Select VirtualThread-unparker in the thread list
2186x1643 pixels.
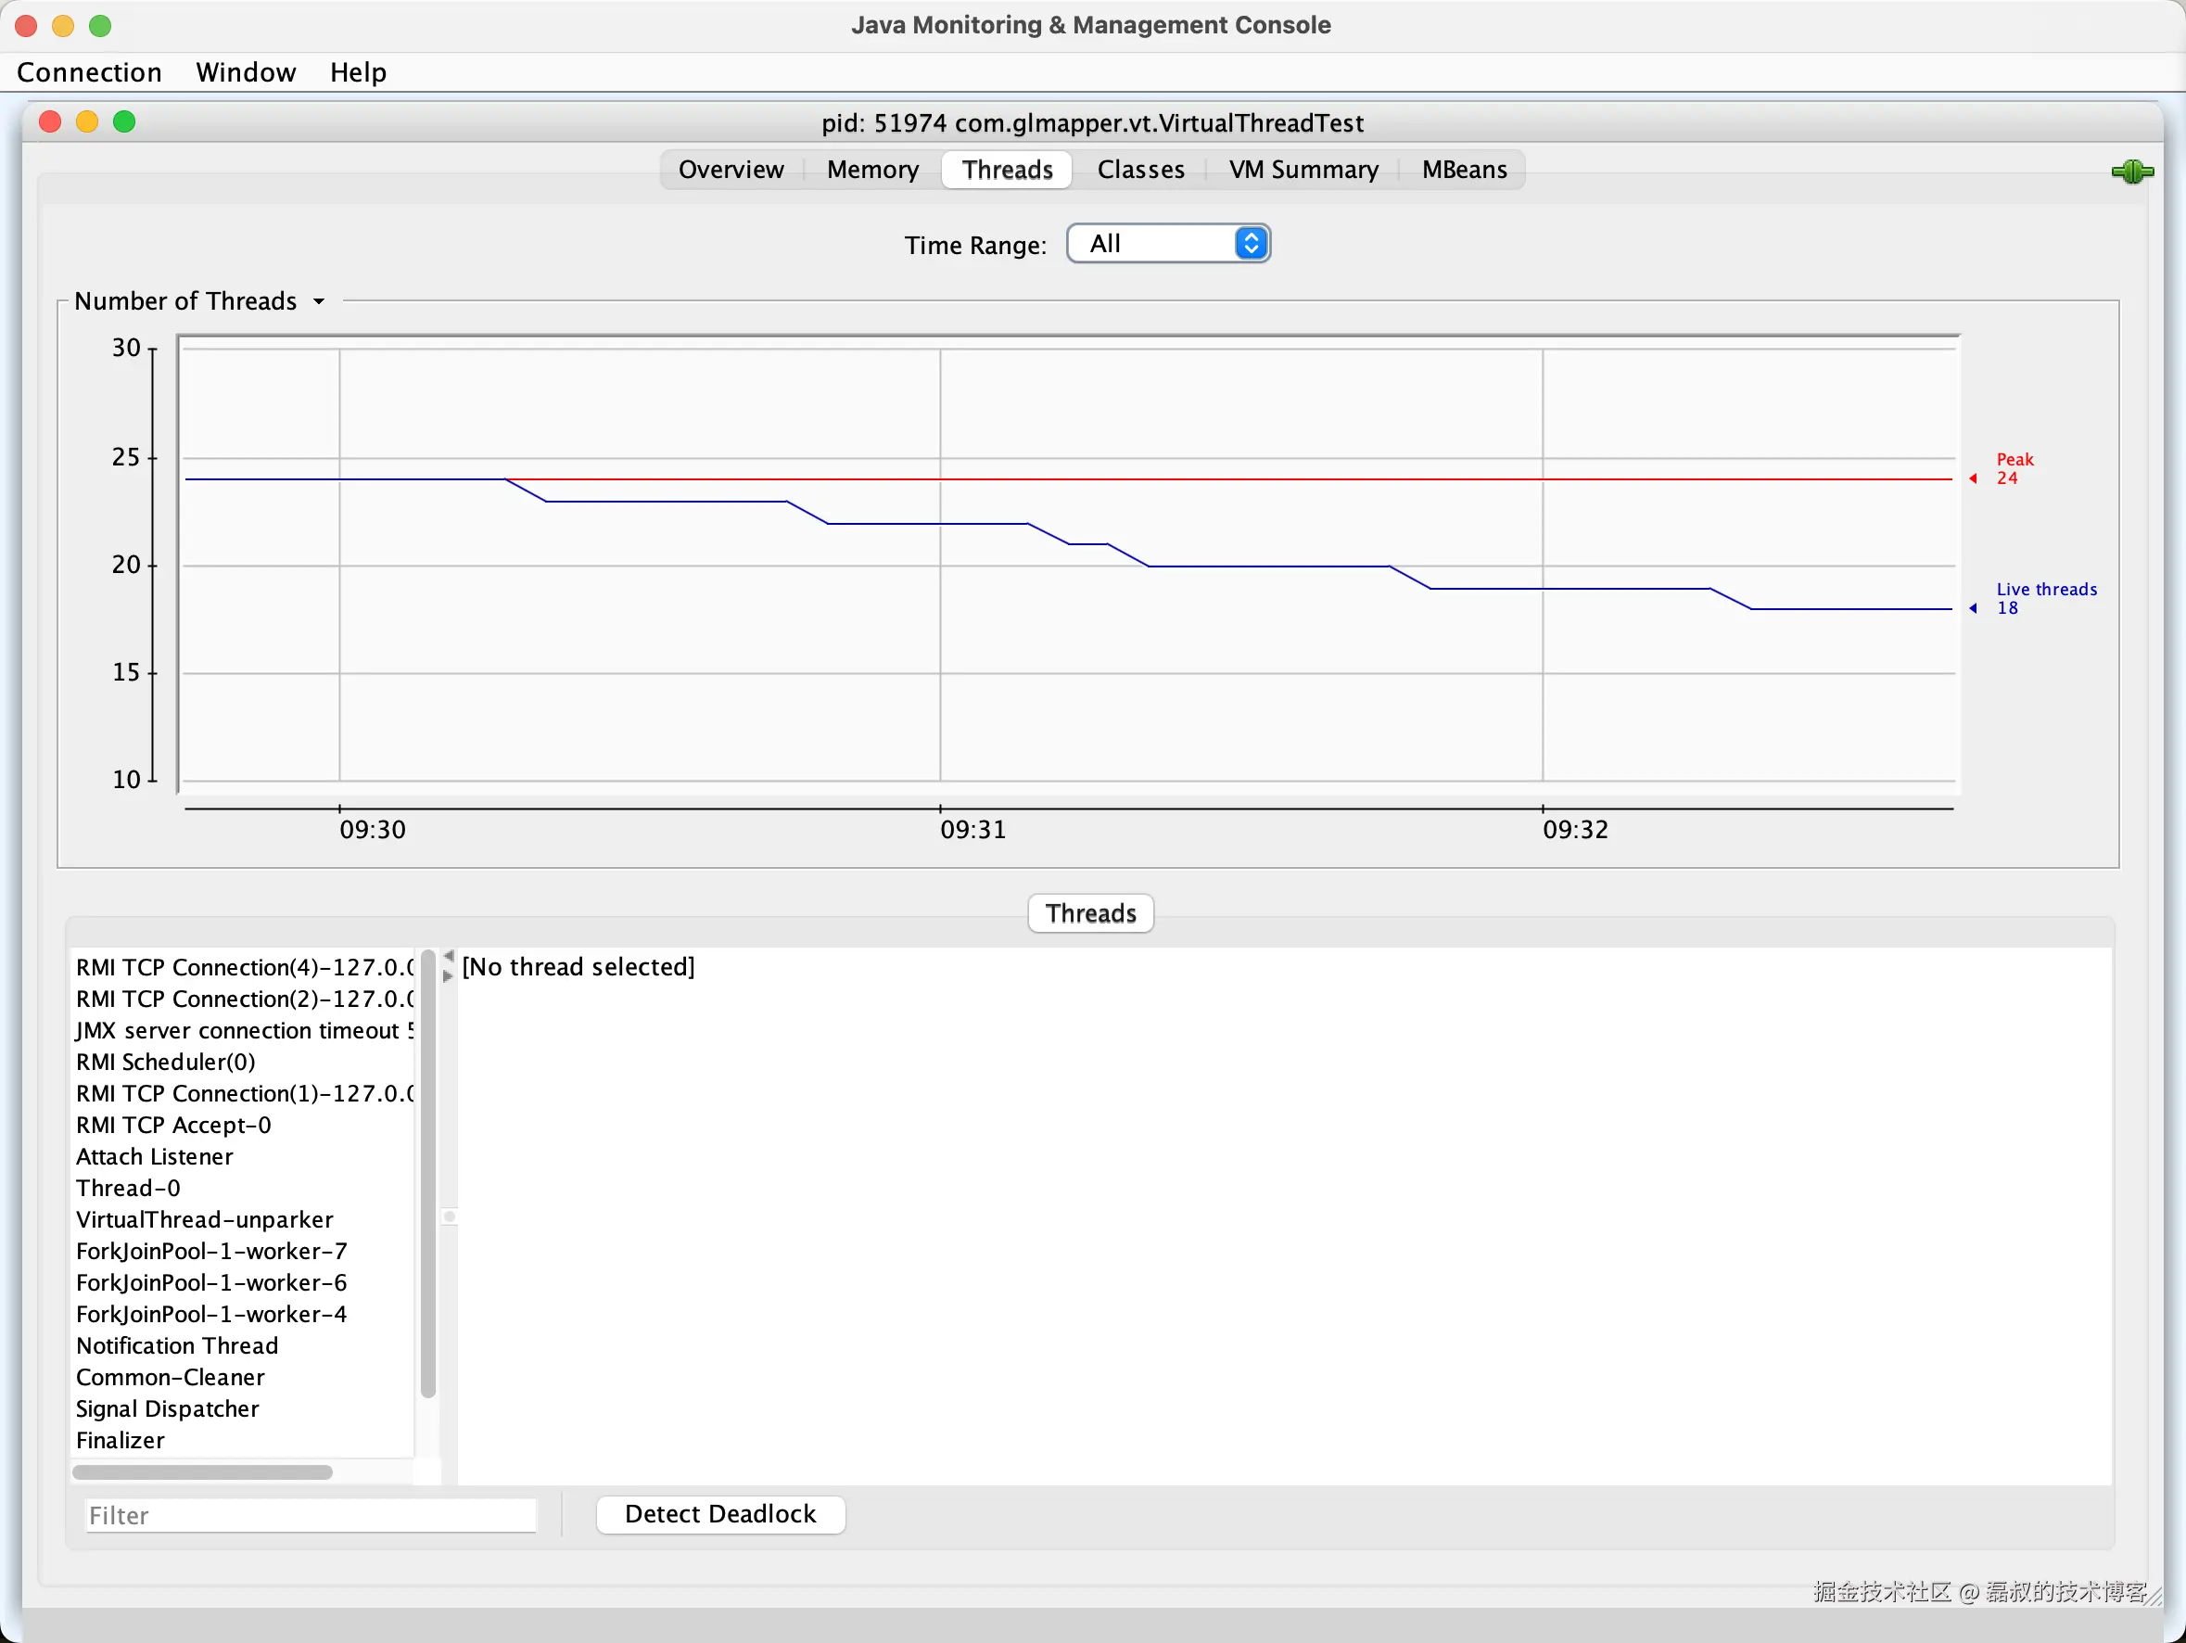(205, 1219)
